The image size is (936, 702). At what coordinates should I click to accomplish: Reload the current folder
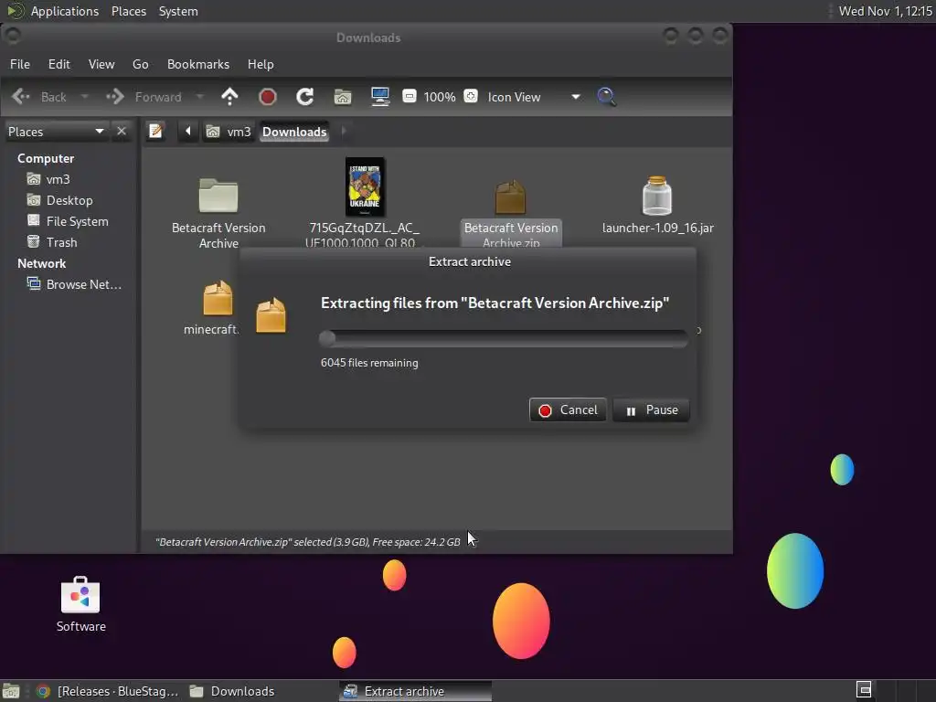(305, 97)
